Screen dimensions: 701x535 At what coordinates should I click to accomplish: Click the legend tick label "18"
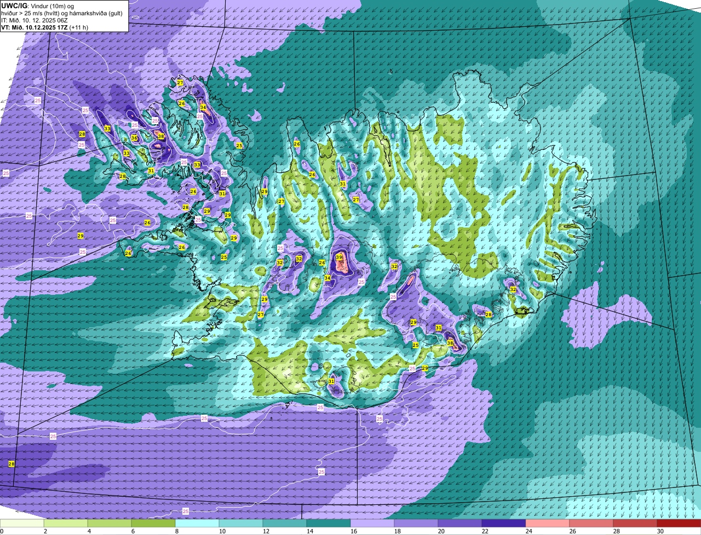397,531
